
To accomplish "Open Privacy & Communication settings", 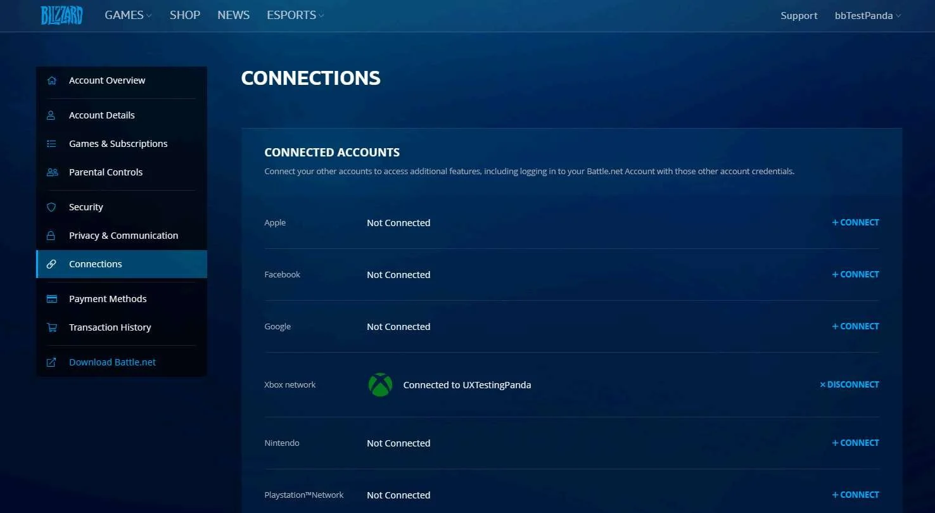I will click(122, 236).
